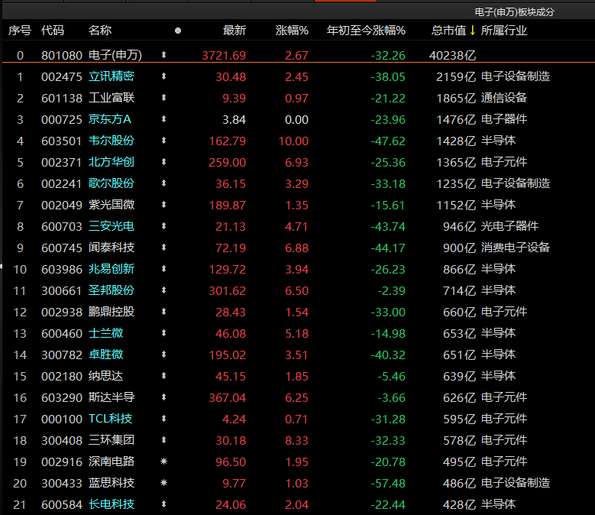Viewport: 595px width, 515px height.
Task: Click the year-to-date value -57.48
Action: pyautogui.click(x=388, y=483)
